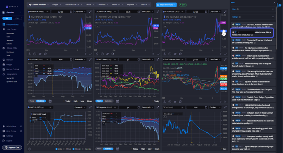Image resolution: width=283 pixels, height=153 pixels.
Task: Collapse the HO/WTI Crk Swap chart legend
Action: point(97,26)
